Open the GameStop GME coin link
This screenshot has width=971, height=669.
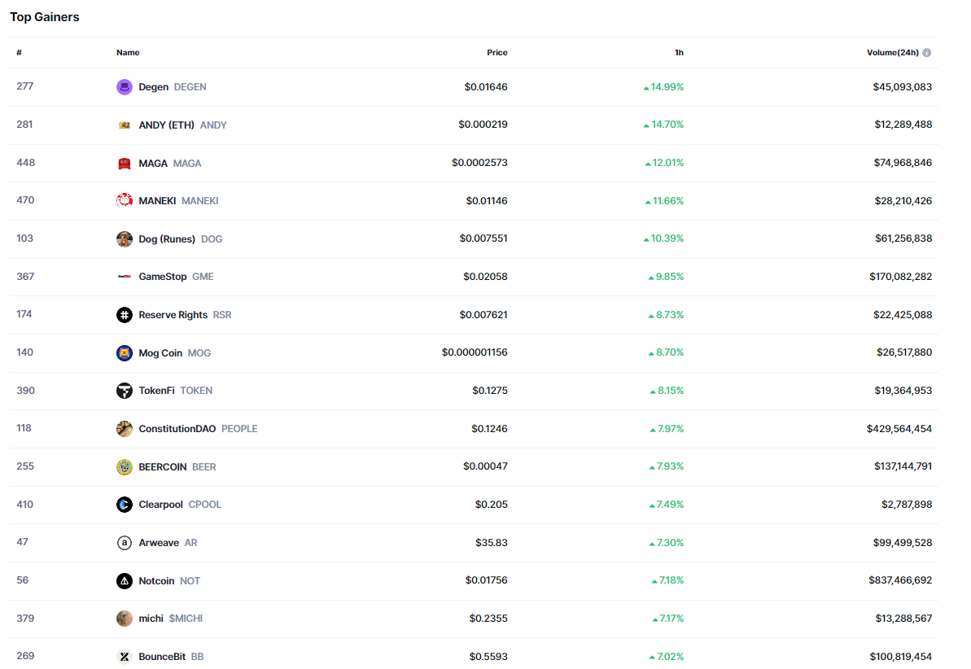point(176,277)
